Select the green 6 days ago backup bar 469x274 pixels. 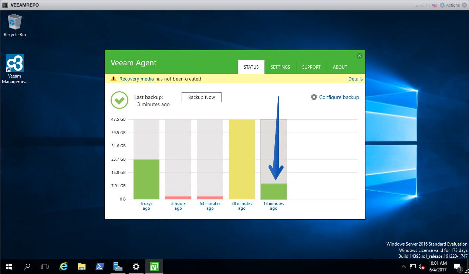coord(146,179)
